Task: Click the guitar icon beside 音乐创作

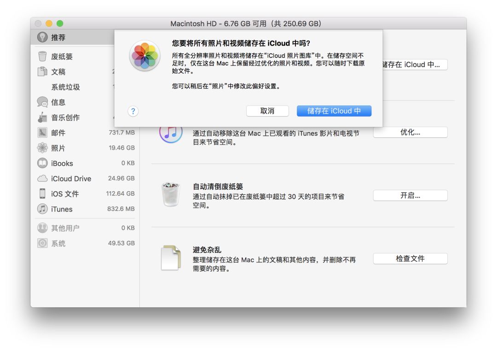Action: [x=42, y=117]
